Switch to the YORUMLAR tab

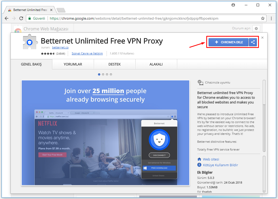coord(73,64)
